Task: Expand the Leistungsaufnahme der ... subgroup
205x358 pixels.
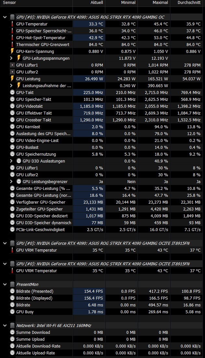Action: click(11, 86)
